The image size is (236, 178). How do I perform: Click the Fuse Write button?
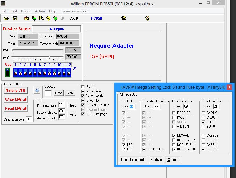[x=72, y=115]
